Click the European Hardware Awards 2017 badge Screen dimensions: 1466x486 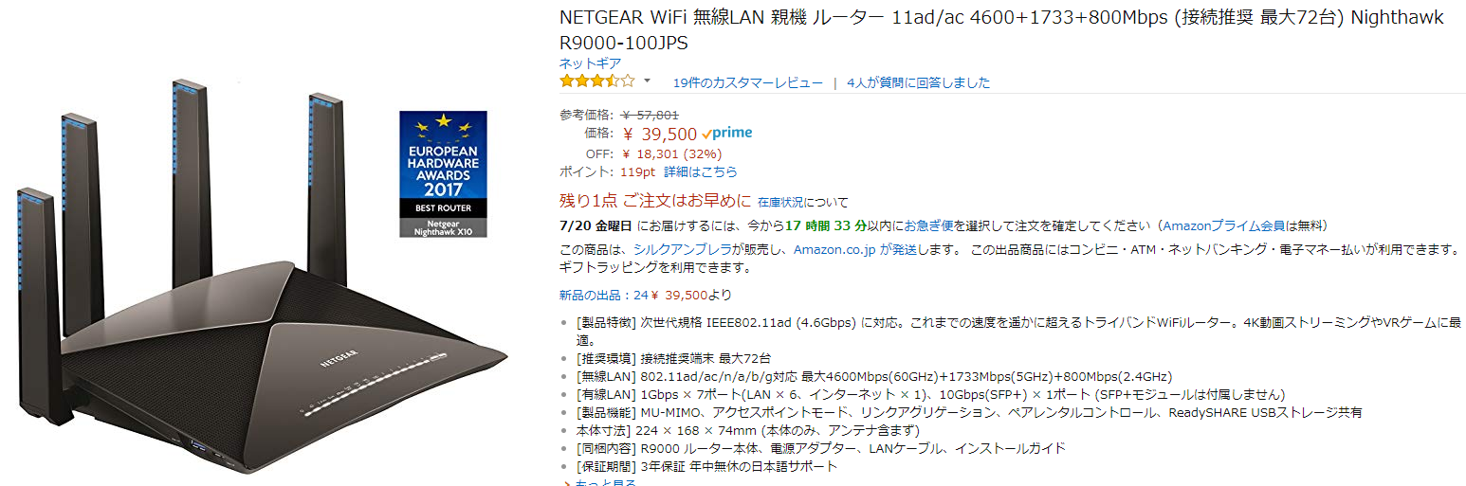click(x=443, y=173)
